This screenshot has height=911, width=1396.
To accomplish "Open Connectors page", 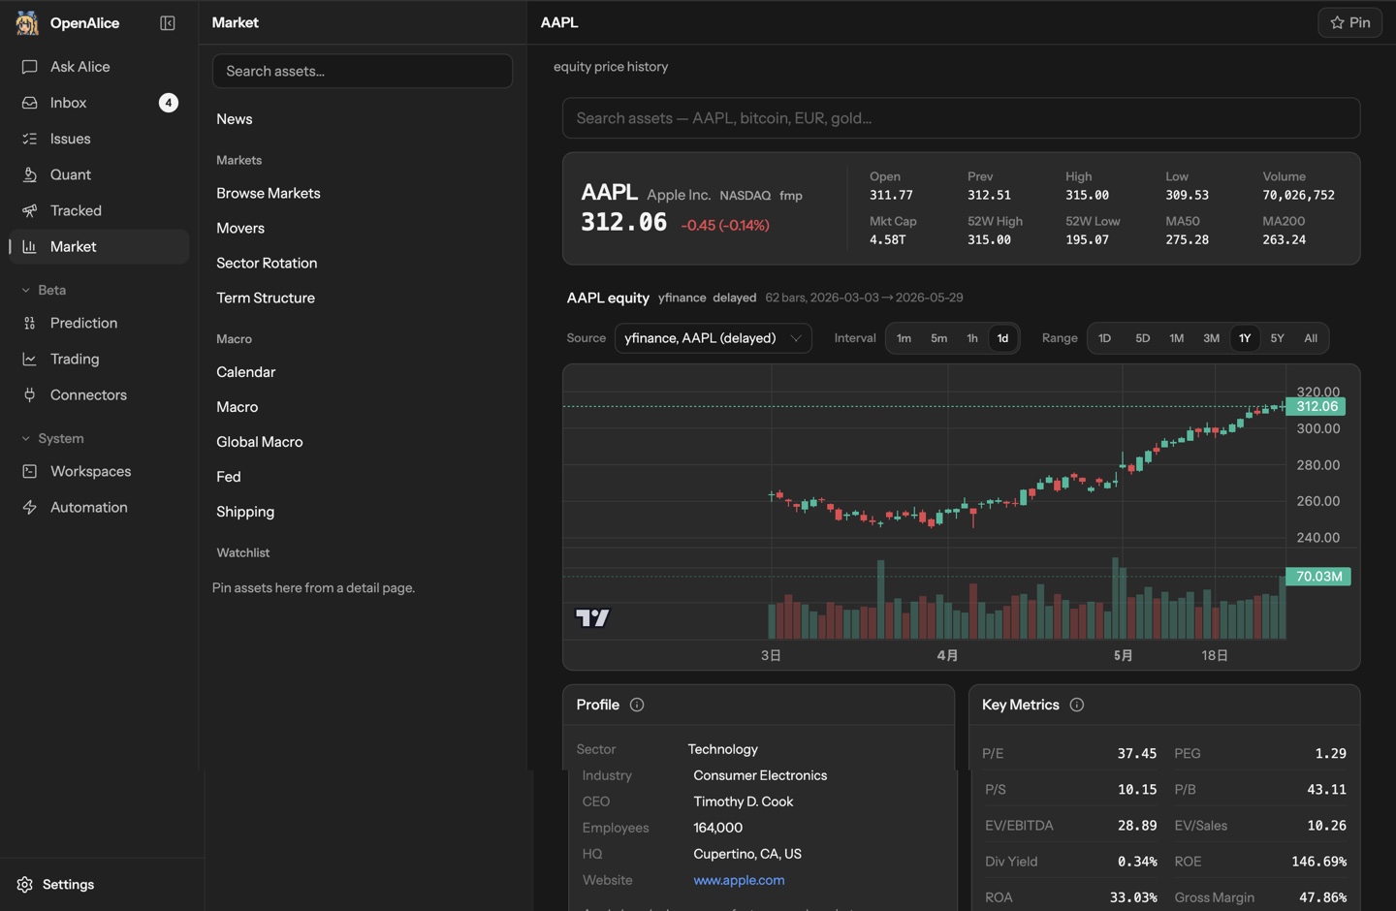I will click(x=99, y=394).
